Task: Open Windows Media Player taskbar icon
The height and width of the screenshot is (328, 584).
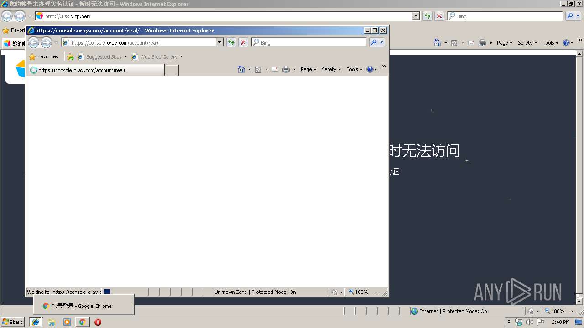Action: (67, 322)
